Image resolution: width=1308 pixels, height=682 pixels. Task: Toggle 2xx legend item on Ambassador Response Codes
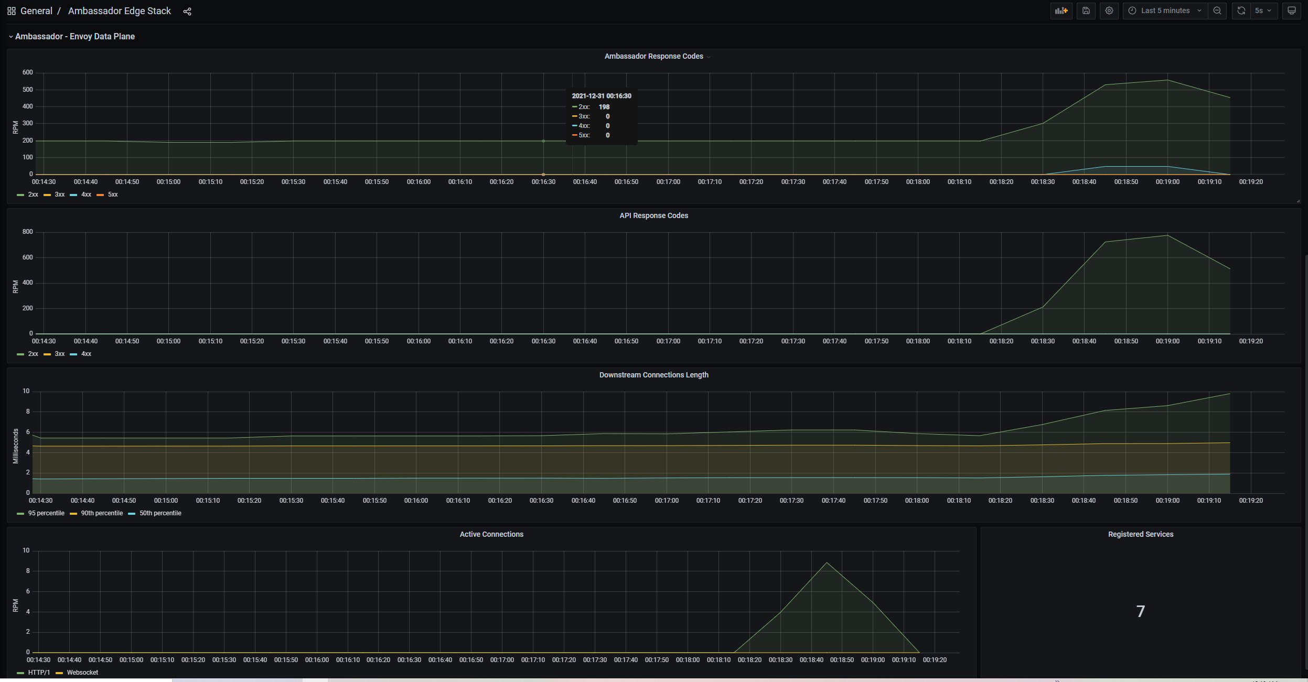[32, 193]
